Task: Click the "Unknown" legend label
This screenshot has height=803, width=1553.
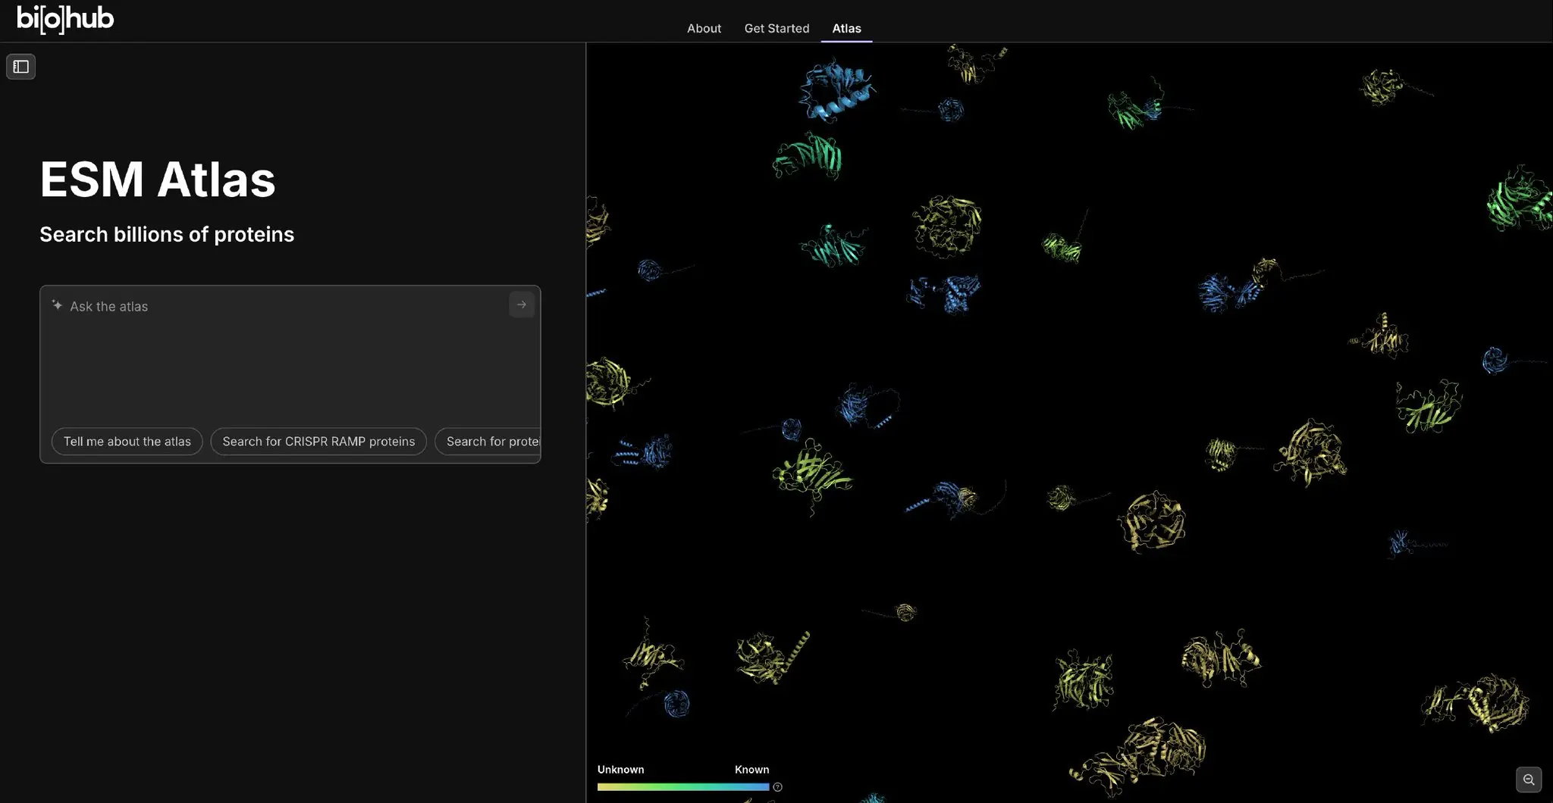Action: [x=620, y=770]
